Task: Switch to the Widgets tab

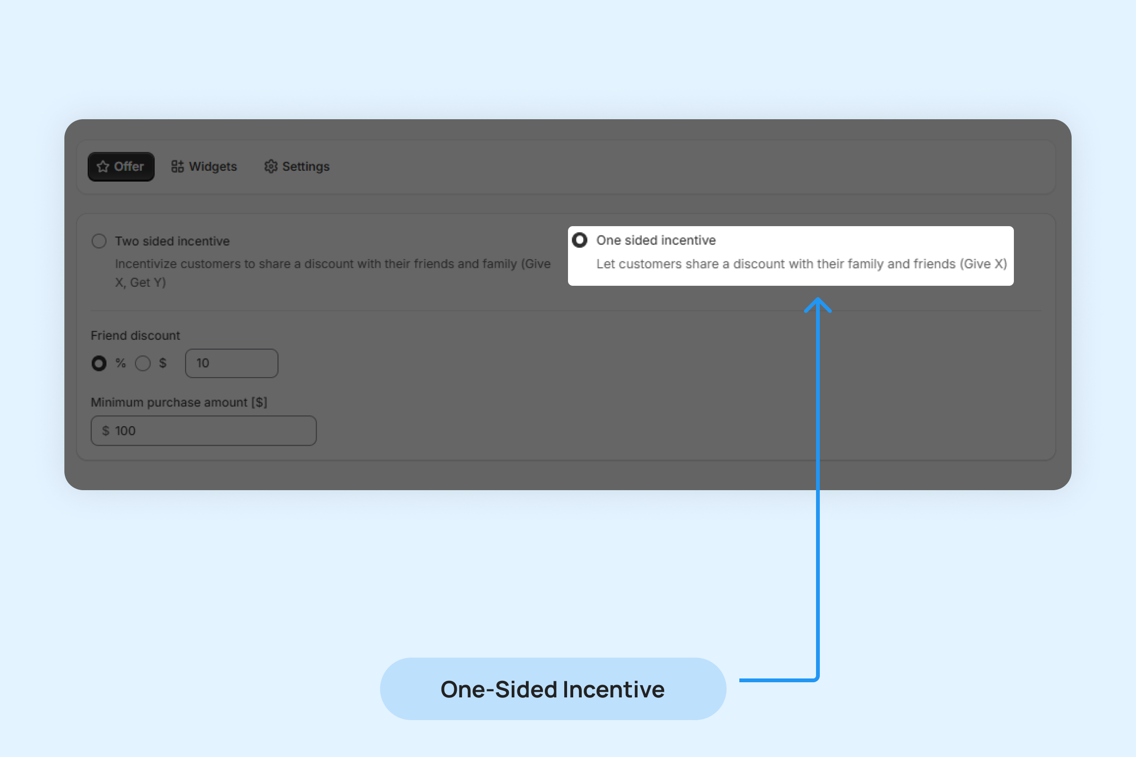Action: click(x=204, y=167)
